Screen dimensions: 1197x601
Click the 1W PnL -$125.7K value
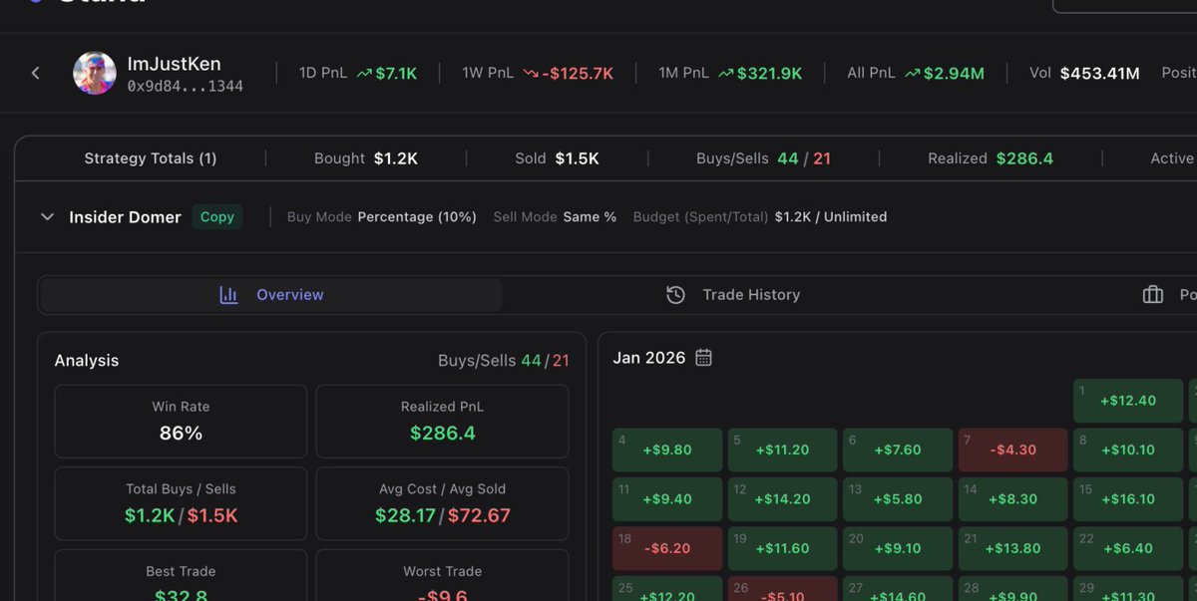(x=578, y=73)
